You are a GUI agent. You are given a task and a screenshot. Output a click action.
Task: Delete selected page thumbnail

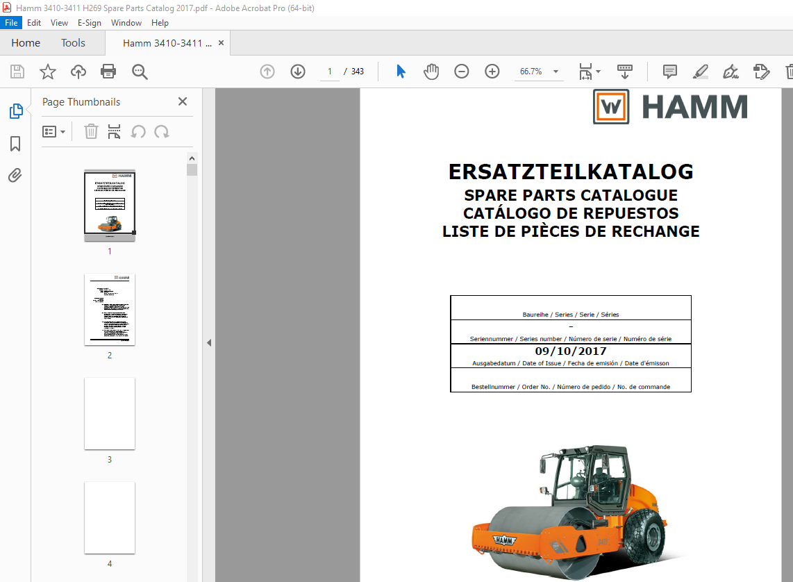[x=90, y=131]
